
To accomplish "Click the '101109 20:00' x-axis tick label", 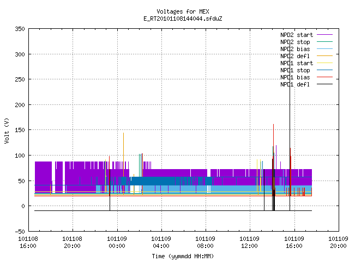I will (338, 243).
